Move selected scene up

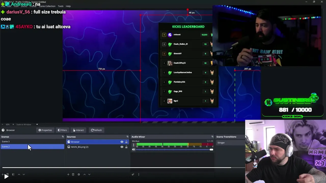(x=19, y=174)
